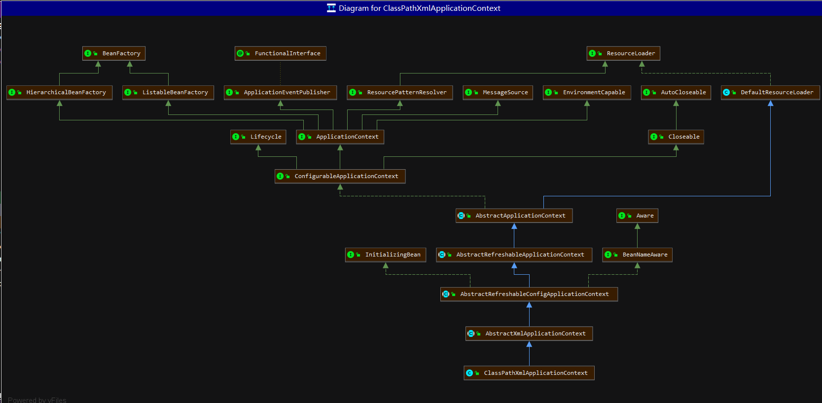Click the interface icon on ApplicationContext node
This screenshot has width=822, height=403.
tap(302, 137)
